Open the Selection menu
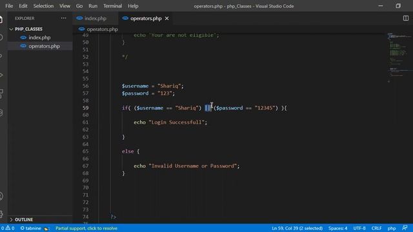The height and width of the screenshot is (232, 413). pyautogui.click(x=43, y=6)
